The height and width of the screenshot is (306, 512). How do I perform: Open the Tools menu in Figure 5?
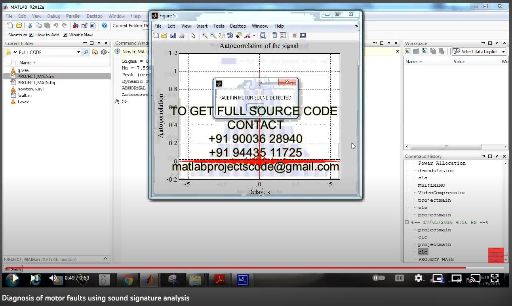click(219, 26)
